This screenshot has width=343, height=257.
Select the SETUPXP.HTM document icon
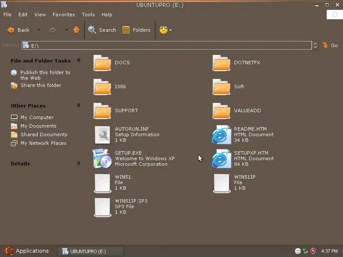click(221, 158)
